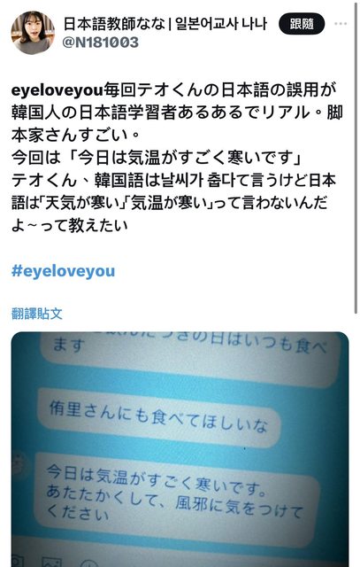Click the final line よ~って教えたい
This screenshot has height=567, width=360.
click(x=70, y=225)
